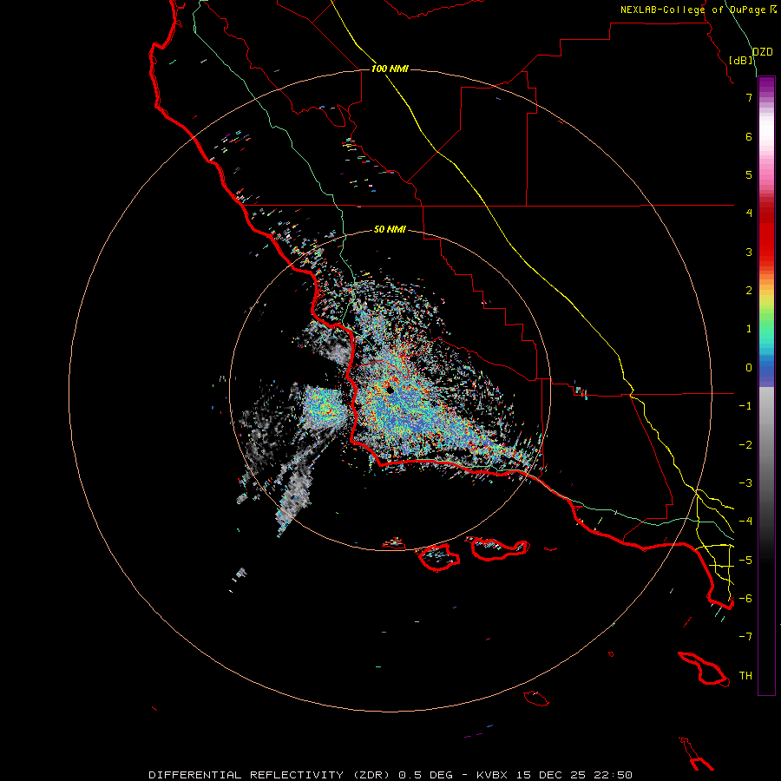
Task: Click the -4 value on the color scale
Action: 745,522
